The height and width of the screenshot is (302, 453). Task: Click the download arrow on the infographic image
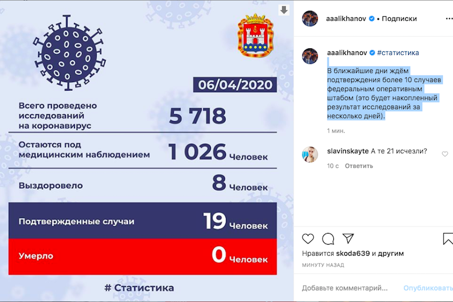tap(285, 9)
